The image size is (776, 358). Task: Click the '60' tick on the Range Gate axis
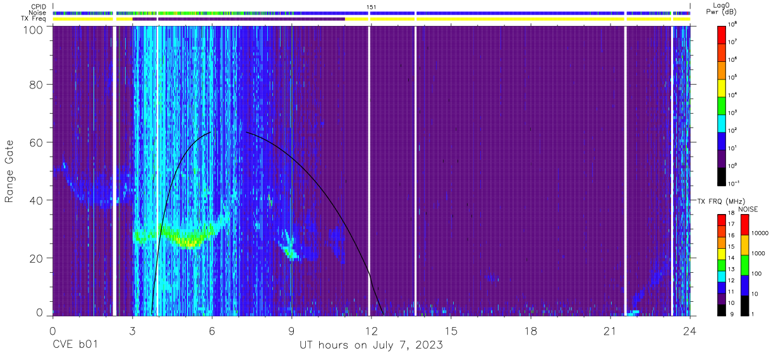pos(37,142)
